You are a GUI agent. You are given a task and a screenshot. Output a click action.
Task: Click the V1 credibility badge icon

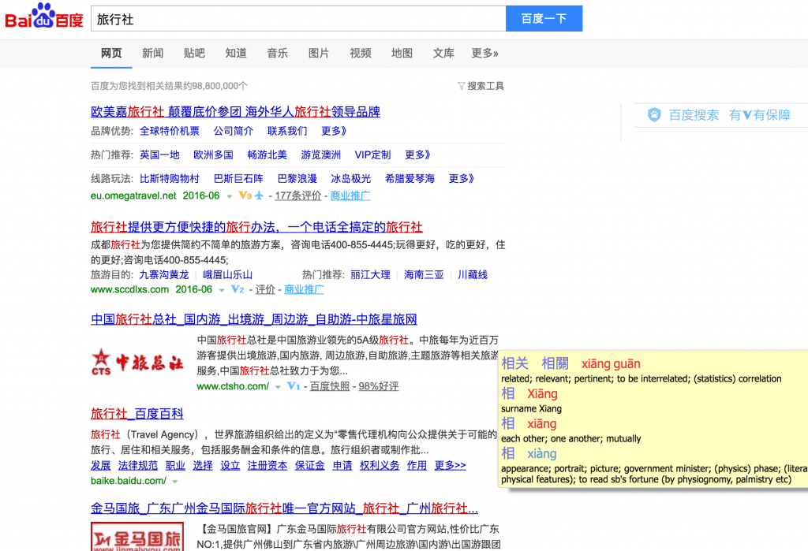(x=294, y=386)
